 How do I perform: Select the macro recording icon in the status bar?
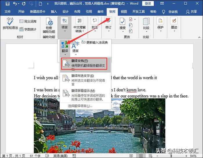[74, 156]
